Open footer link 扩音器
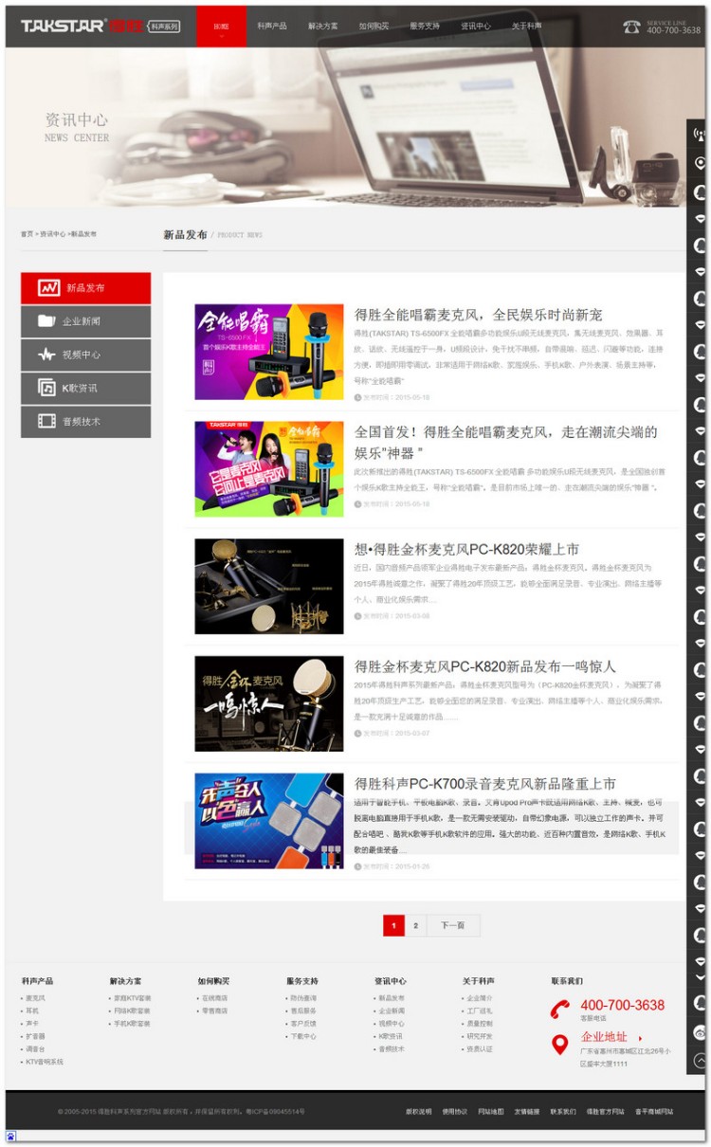 pyautogui.click(x=35, y=1036)
